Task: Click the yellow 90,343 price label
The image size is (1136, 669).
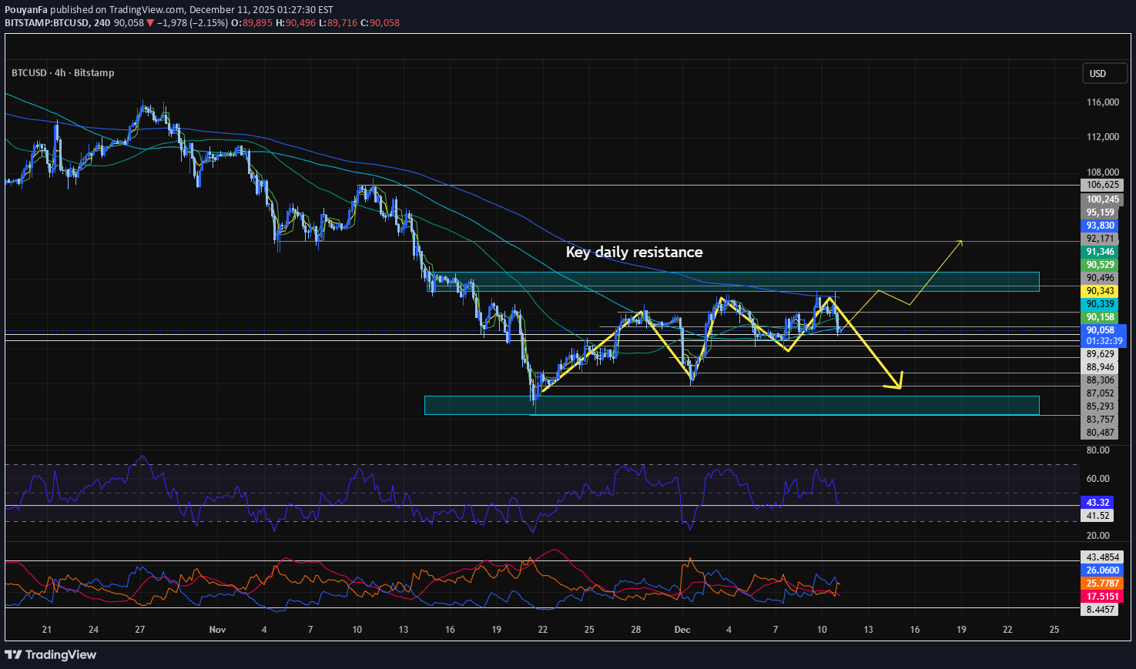Action: [1101, 291]
